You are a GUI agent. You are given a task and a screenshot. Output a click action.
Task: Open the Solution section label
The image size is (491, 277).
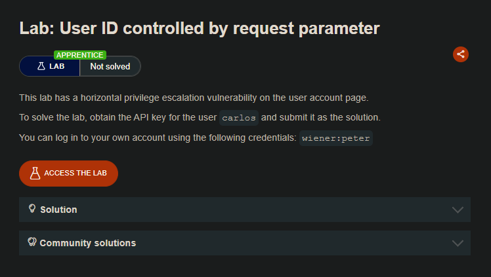pyautogui.click(x=58, y=210)
